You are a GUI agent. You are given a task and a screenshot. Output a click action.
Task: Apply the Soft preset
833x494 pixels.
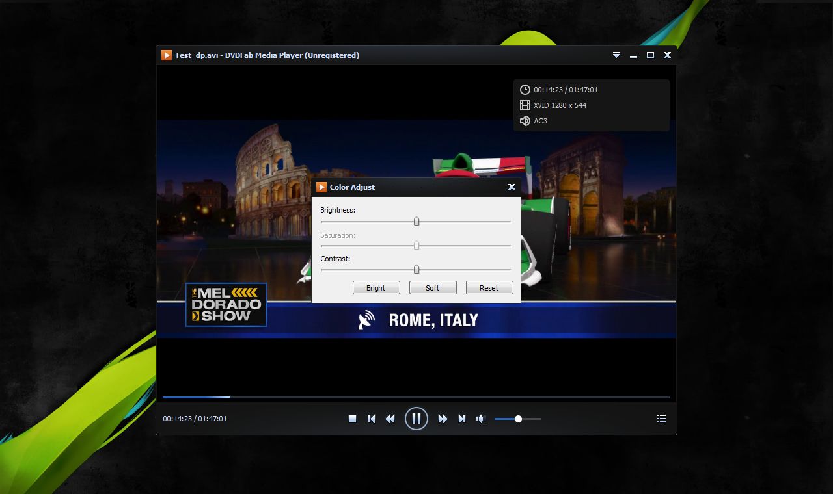433,288
